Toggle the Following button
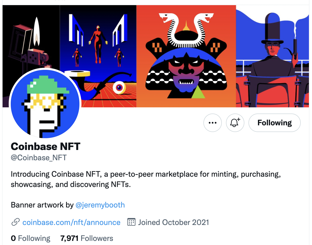This screenshot has width=312, height=245. (x=274, y=123)
